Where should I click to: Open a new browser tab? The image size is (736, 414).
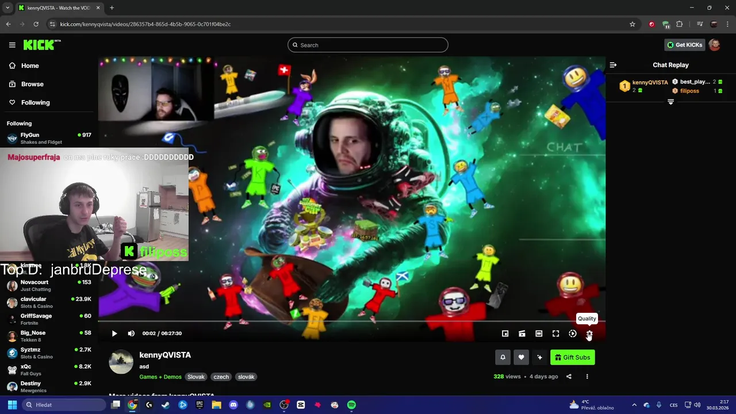(112, 8)
